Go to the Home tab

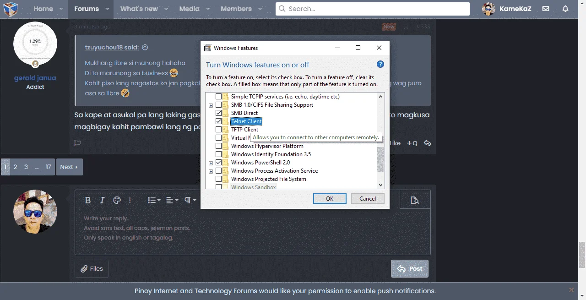coord(43,9)
